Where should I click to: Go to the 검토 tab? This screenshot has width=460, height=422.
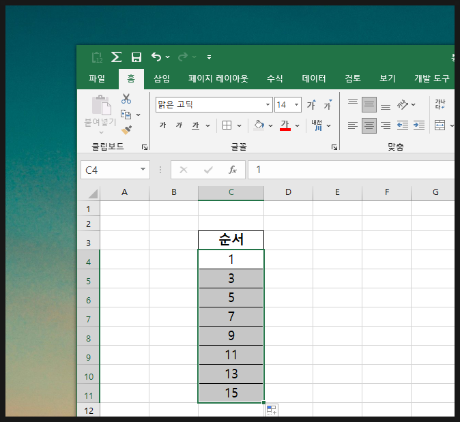click(x=353, y=78)
